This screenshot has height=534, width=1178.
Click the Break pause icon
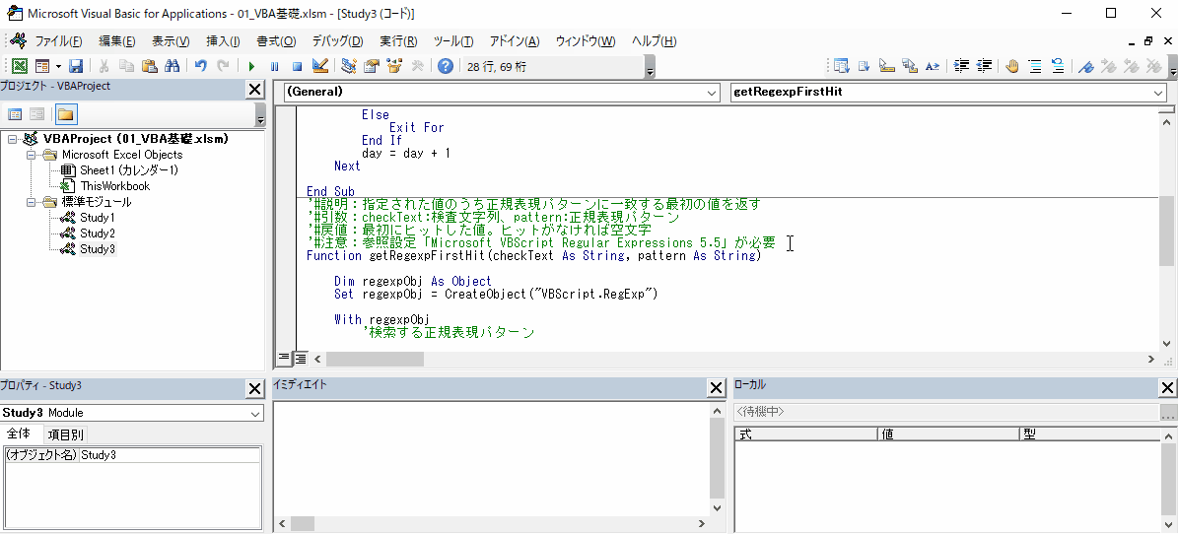(x=274, y=66)
